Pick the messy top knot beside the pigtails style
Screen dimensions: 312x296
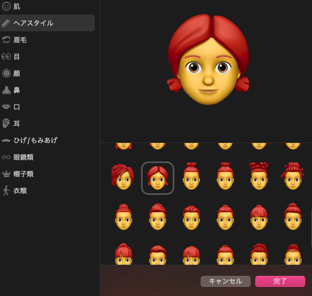(x=191, y=176)
